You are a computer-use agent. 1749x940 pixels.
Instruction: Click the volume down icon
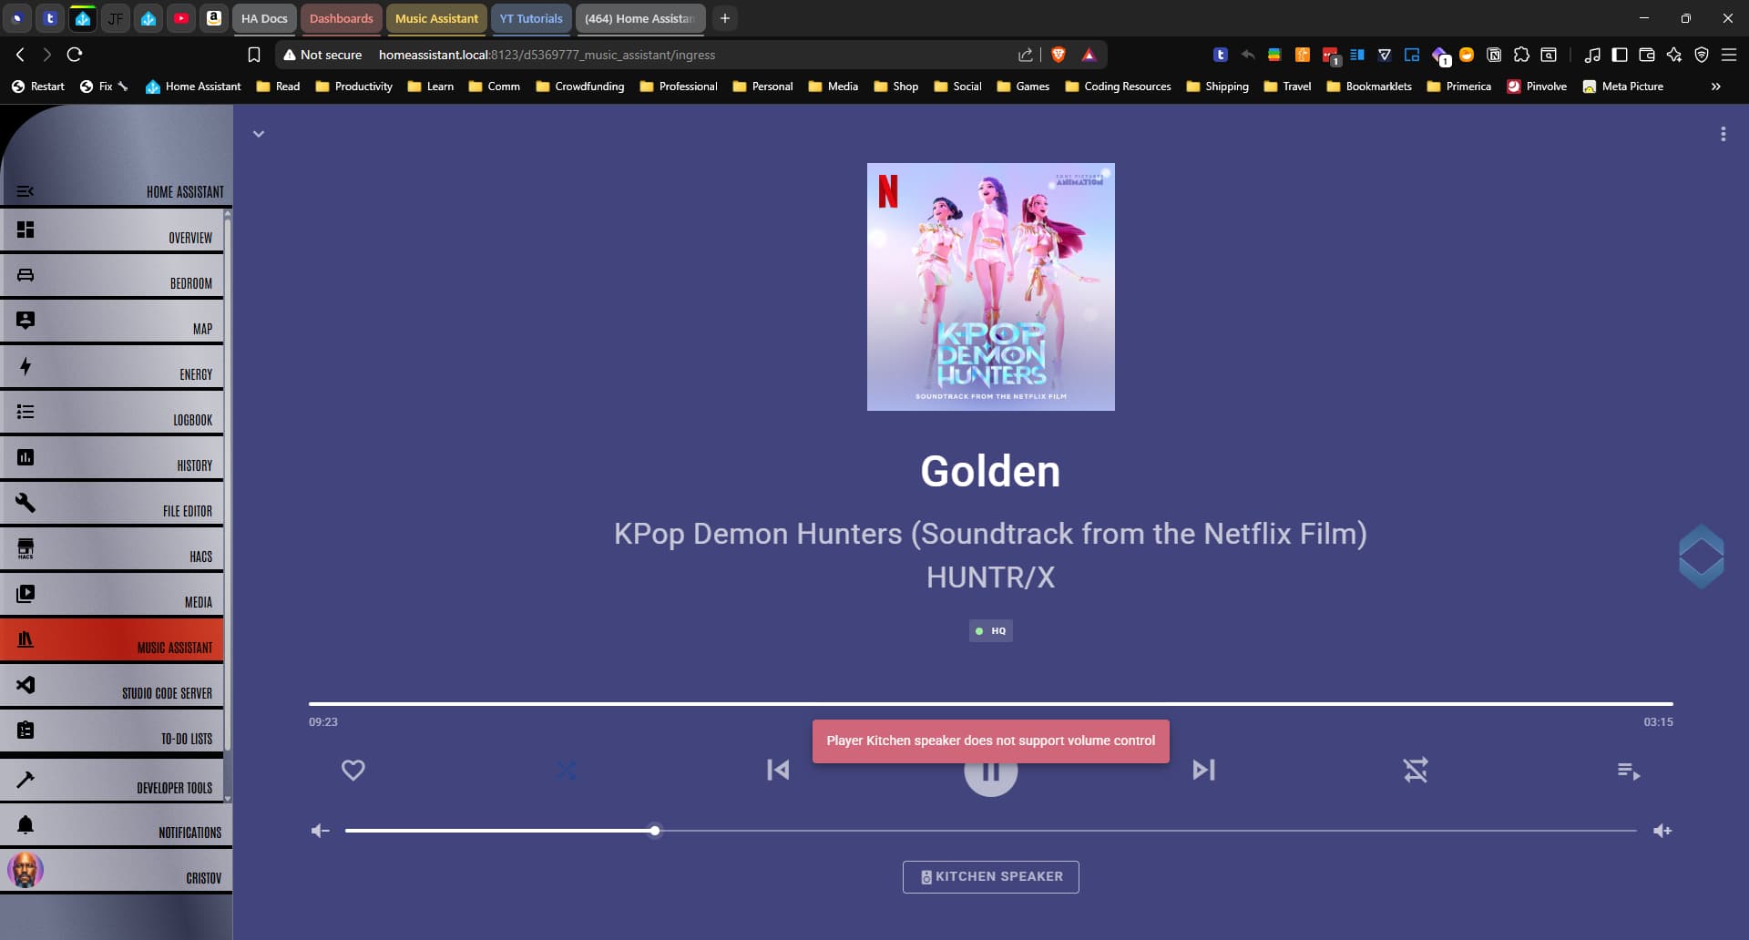[x=320, y=831]
